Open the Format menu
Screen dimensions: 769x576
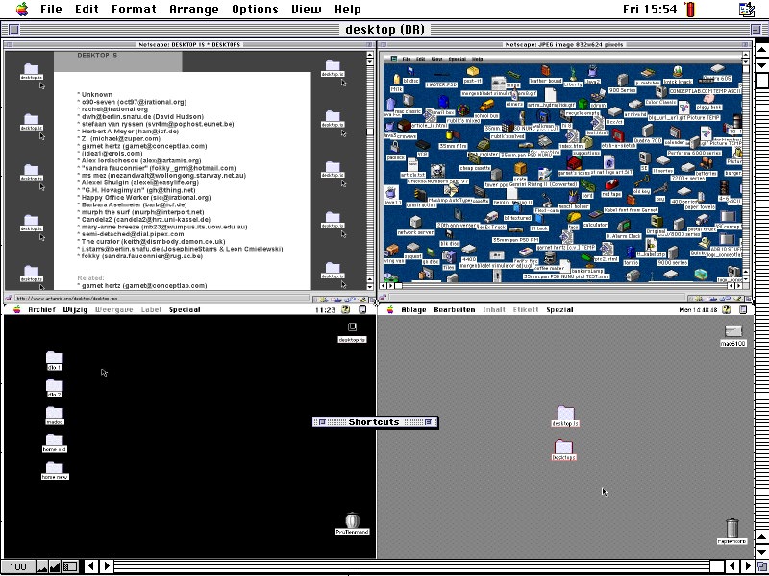[134, 10]
